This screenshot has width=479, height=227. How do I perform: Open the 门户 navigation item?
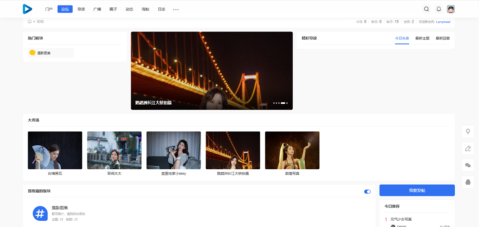tap(49, 9)
